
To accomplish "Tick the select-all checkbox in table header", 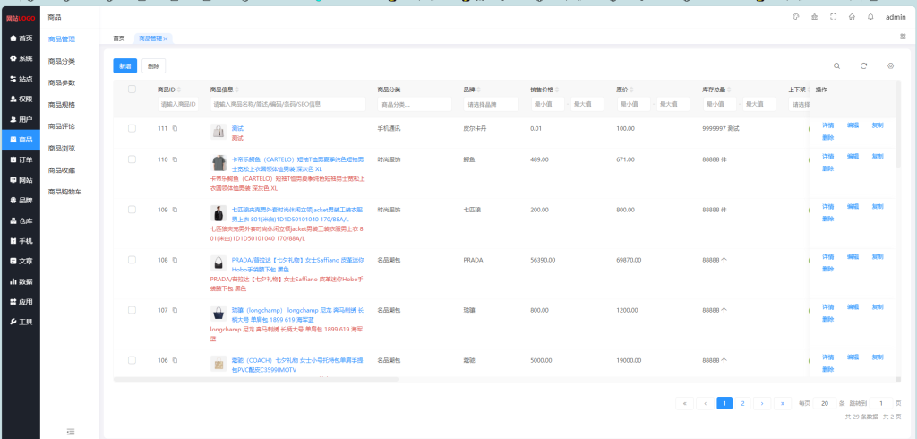I will coord(132,90).
